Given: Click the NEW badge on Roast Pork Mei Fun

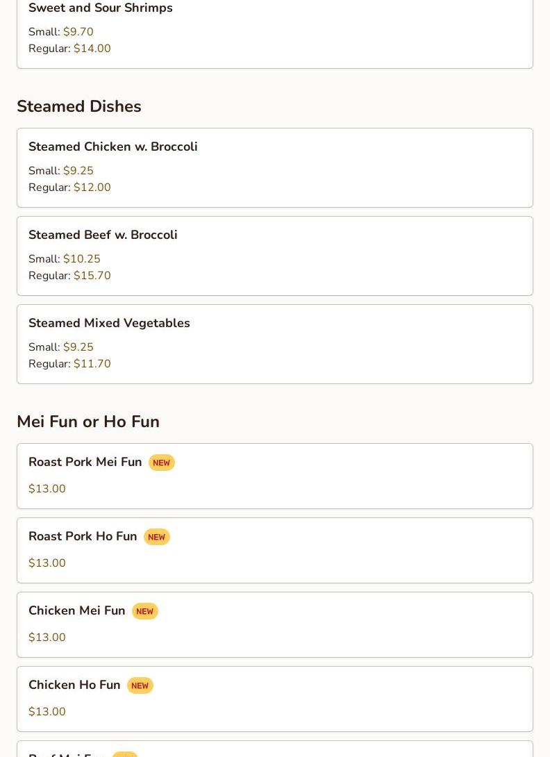Looking at the screenshot, I should click(x=161, y=463).
